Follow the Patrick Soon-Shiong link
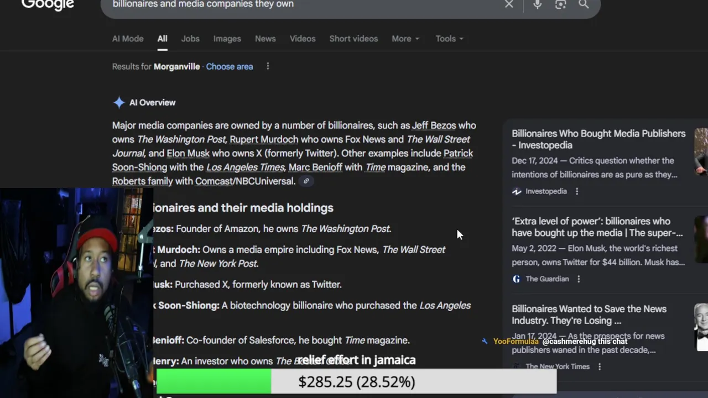Image resolution: width=708 pixels, height=398 pixels. 458,153
